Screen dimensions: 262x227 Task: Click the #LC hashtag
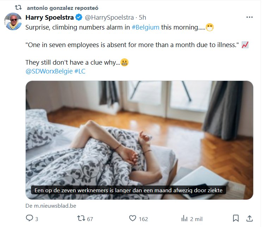pyautogui.click(x=80, y=71)
